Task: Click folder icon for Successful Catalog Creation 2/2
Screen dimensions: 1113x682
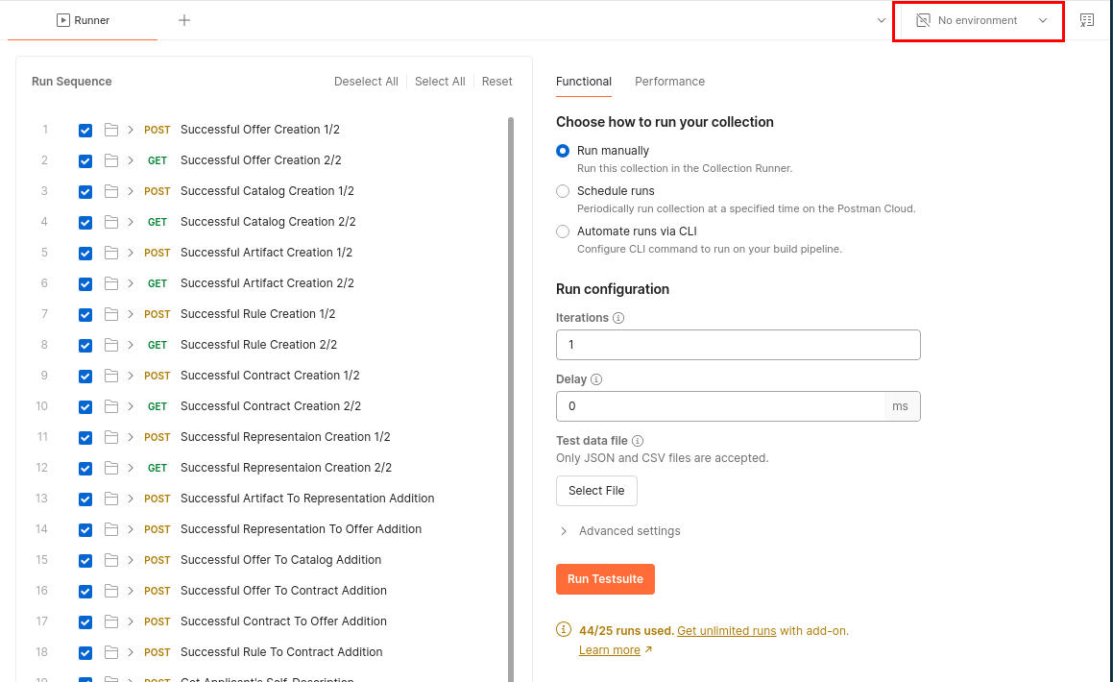Action: pos(111,222)
